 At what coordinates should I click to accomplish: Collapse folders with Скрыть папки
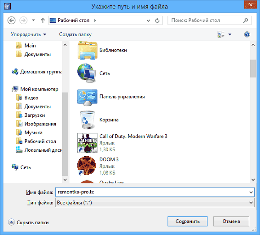coord(28,222)
